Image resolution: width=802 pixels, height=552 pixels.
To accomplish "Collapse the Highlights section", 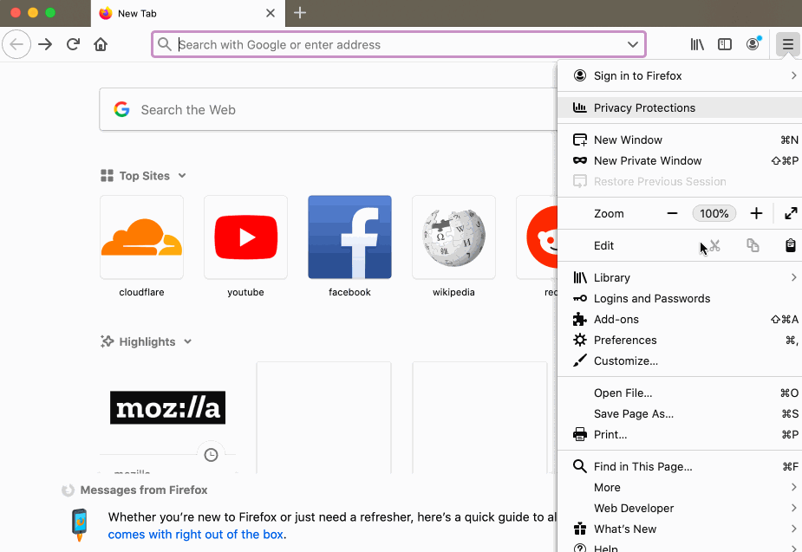I will pos(188,342).
